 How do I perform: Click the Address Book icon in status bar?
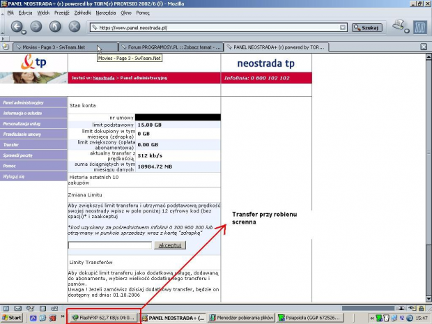43,308
